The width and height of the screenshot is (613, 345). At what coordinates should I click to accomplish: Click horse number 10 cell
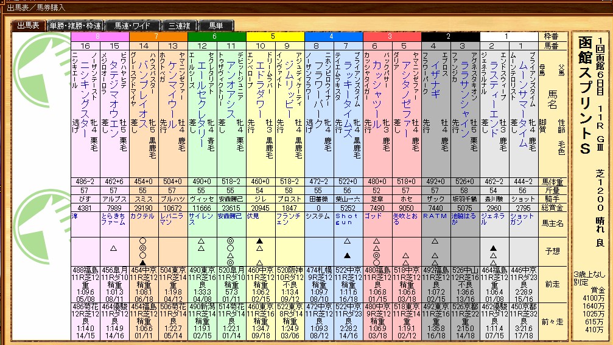tap(261, 46)
